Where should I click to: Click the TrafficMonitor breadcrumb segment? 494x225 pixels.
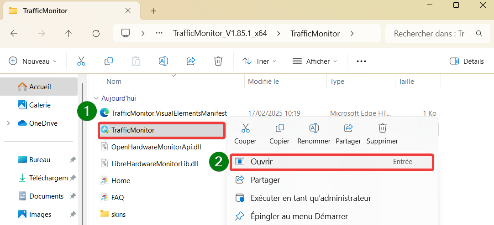[315, 33]
